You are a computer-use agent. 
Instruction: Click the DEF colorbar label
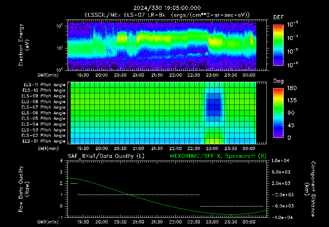click(x=278, y=18)
